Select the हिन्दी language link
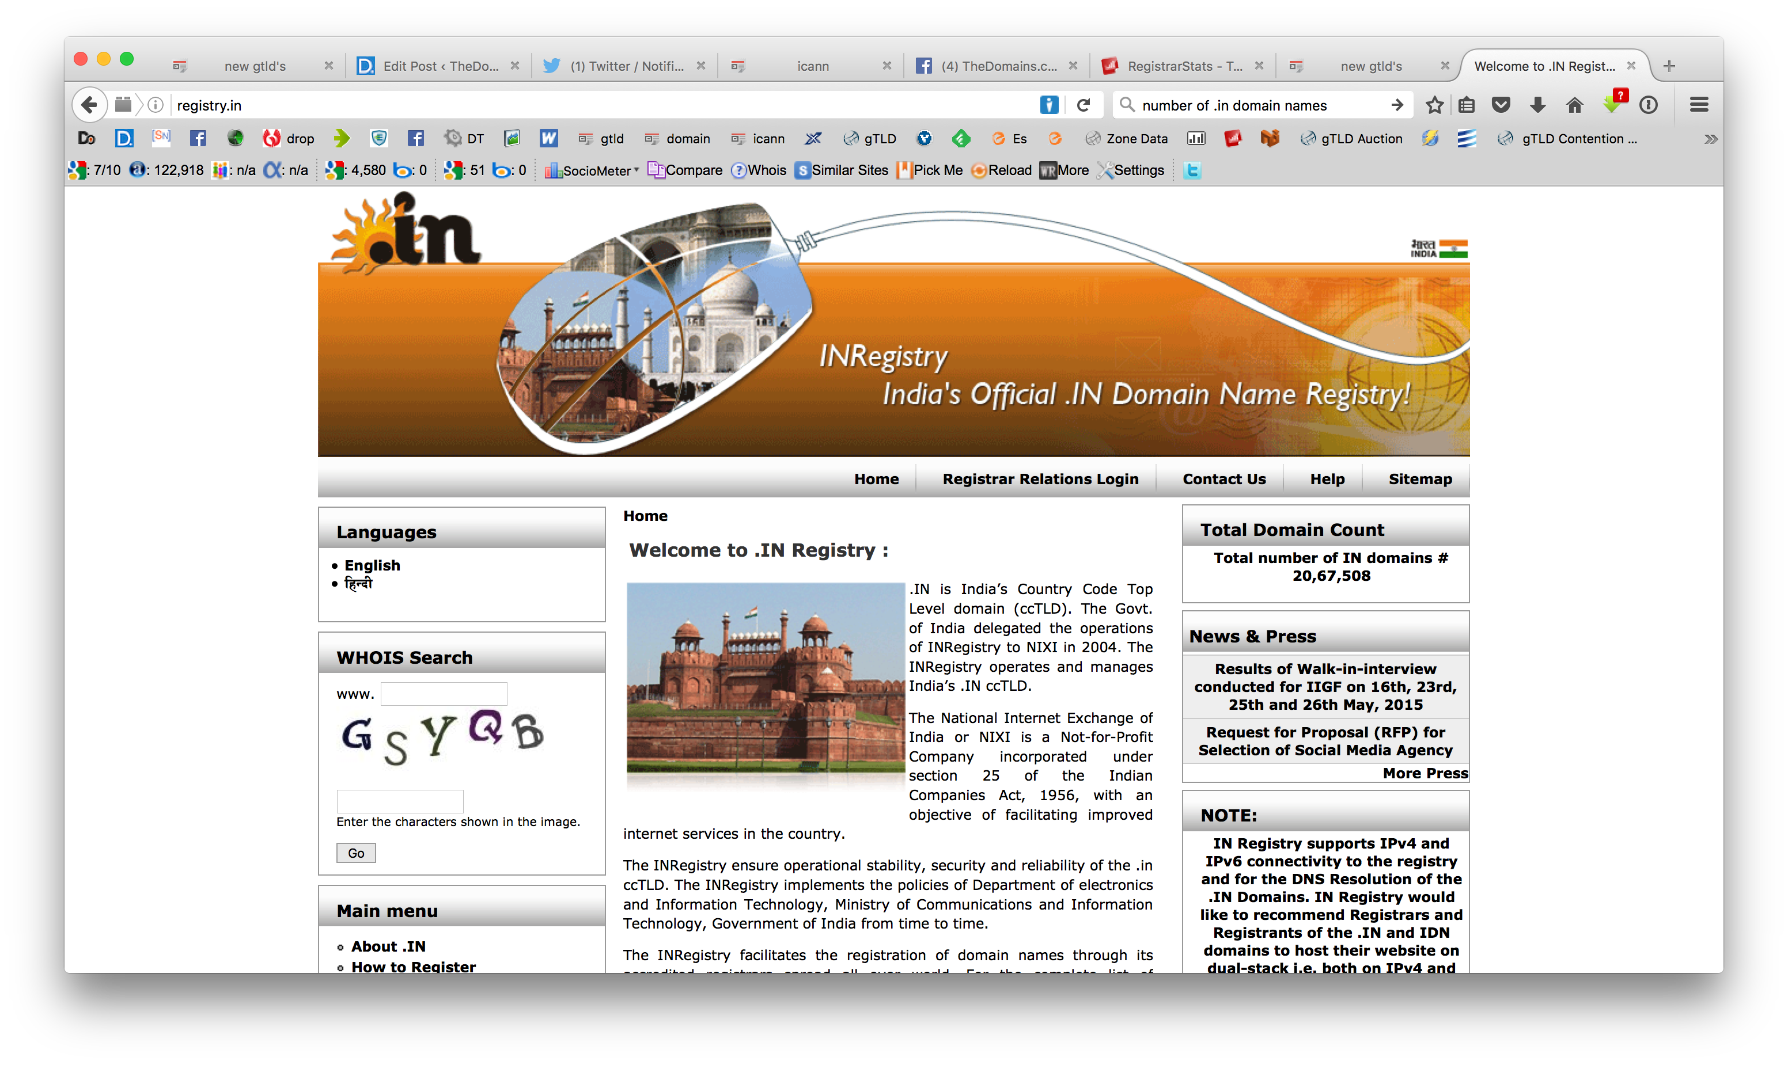The height and width of the screenshot is (1065, 1788). click(358, 584)
